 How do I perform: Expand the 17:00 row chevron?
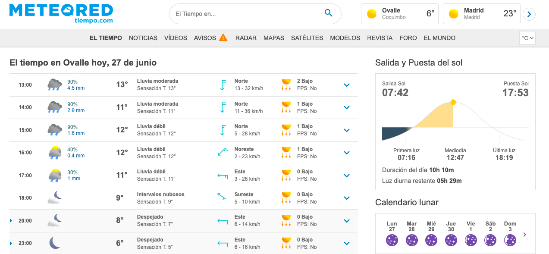click(346, 176)
